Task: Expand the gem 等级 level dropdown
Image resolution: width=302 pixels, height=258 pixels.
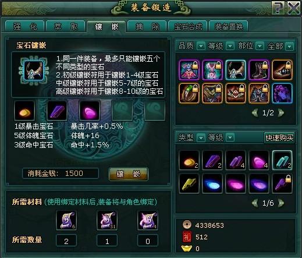Action: (x=230, y=138)
